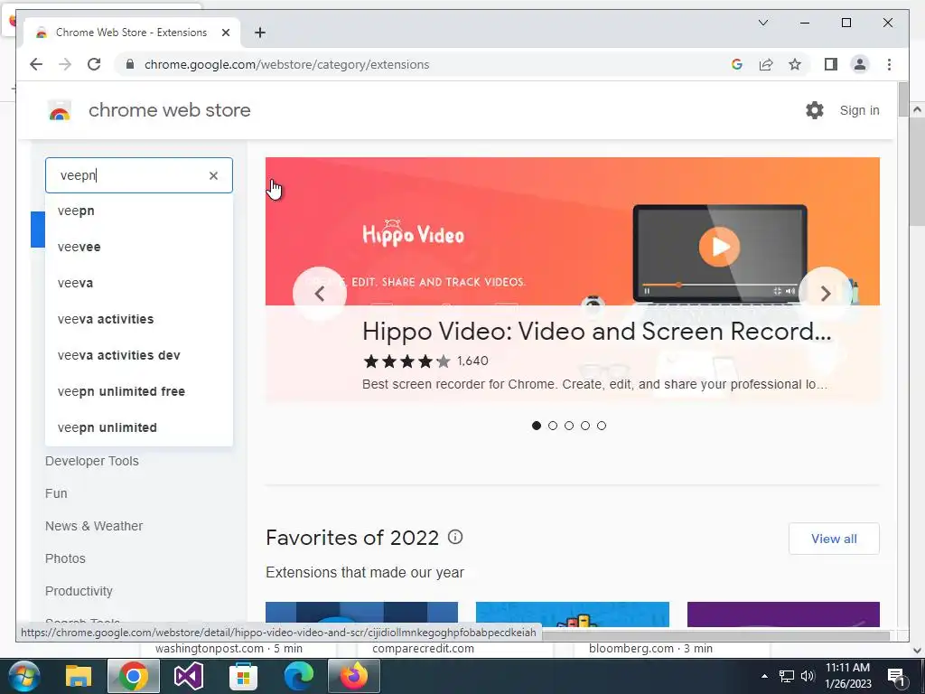Viewport: 925px width, 694px height.
Task: Show previous banner with left chevron
Action: click(x=319, y=294)
